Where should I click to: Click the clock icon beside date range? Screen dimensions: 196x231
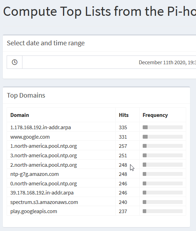point(15,62)
